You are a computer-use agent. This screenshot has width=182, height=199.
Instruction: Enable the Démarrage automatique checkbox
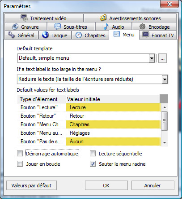click(x=20, y=154)
